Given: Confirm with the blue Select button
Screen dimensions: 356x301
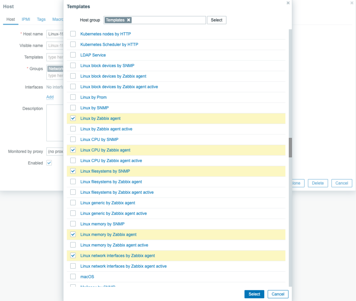Looking at the screenshot, I should coord(254,294).
